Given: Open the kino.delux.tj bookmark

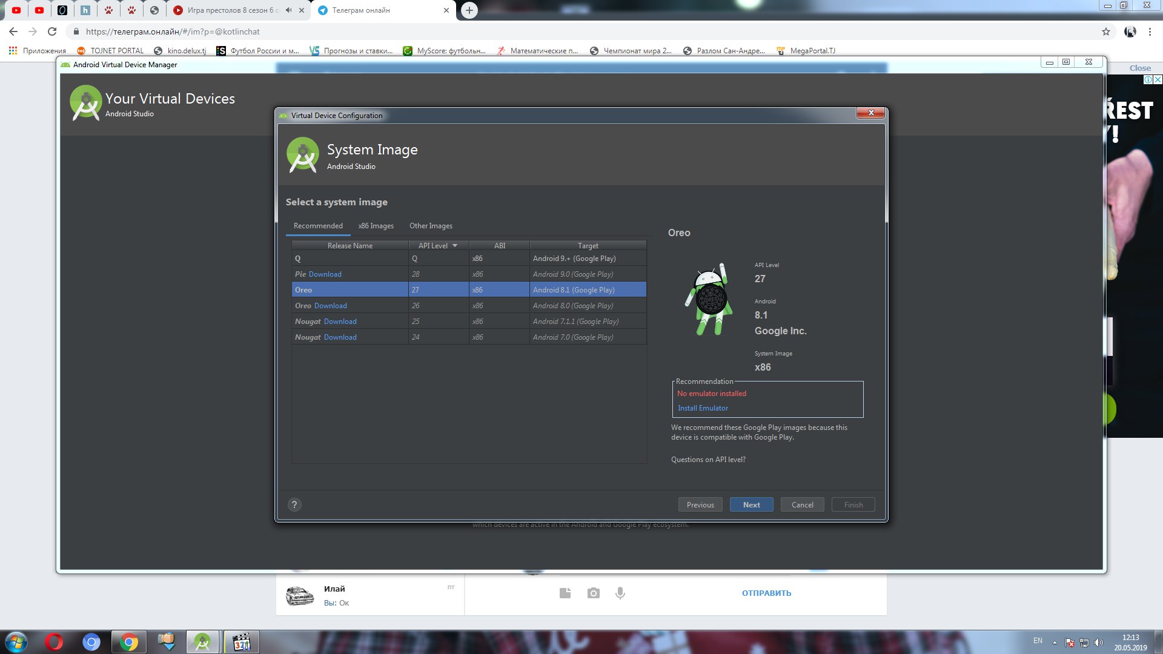Looking at the screenshot, I should click(180, 51).
